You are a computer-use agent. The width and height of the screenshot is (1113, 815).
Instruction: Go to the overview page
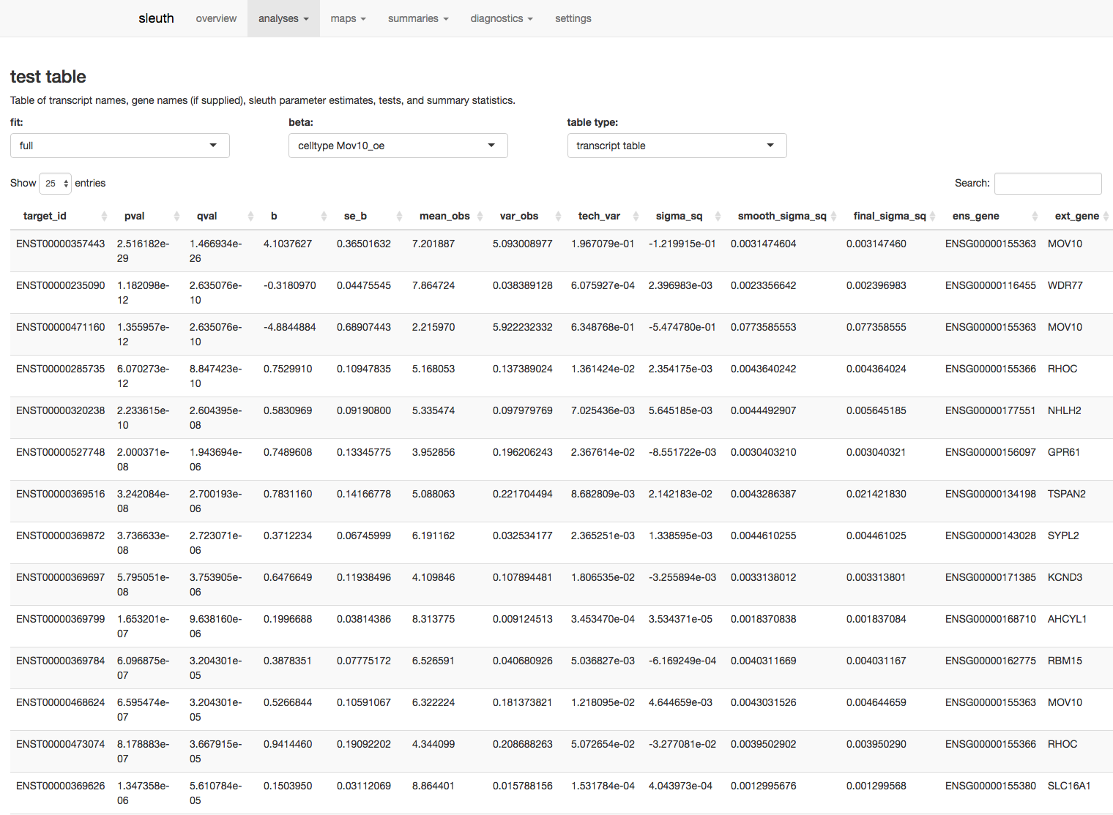216,18
